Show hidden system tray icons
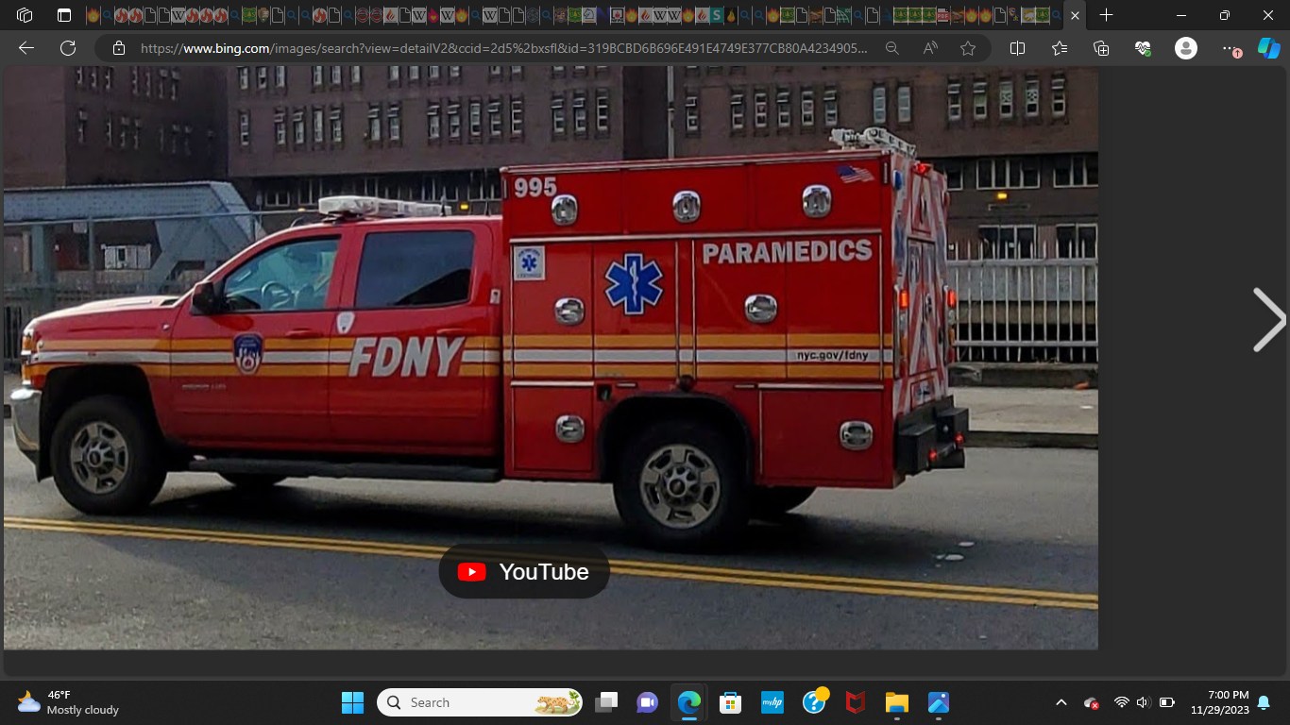Screen dimensions: 1290x725 tap(1061, 702)
